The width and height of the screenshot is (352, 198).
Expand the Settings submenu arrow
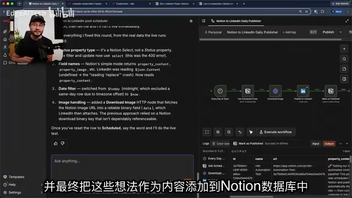pos(42,193)
